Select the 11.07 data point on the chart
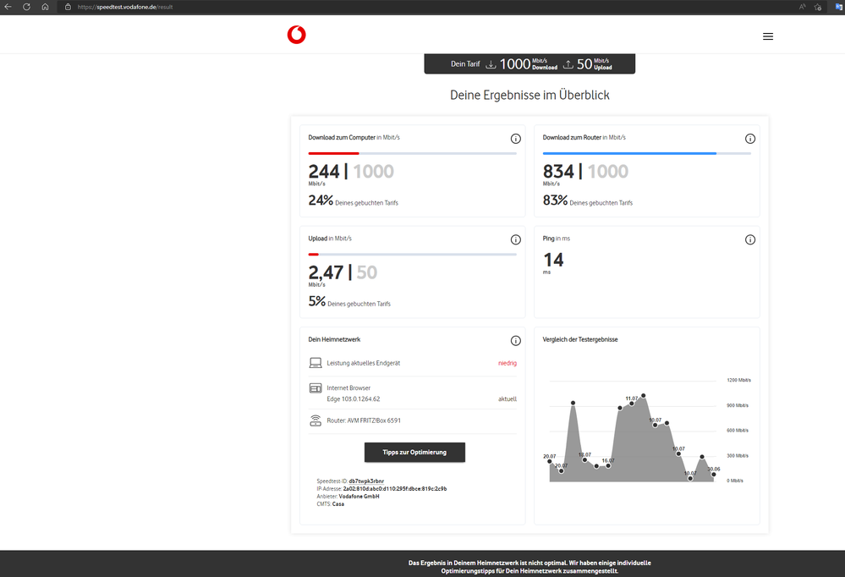This screenshot has width=845, height=577. coord(632,404)
